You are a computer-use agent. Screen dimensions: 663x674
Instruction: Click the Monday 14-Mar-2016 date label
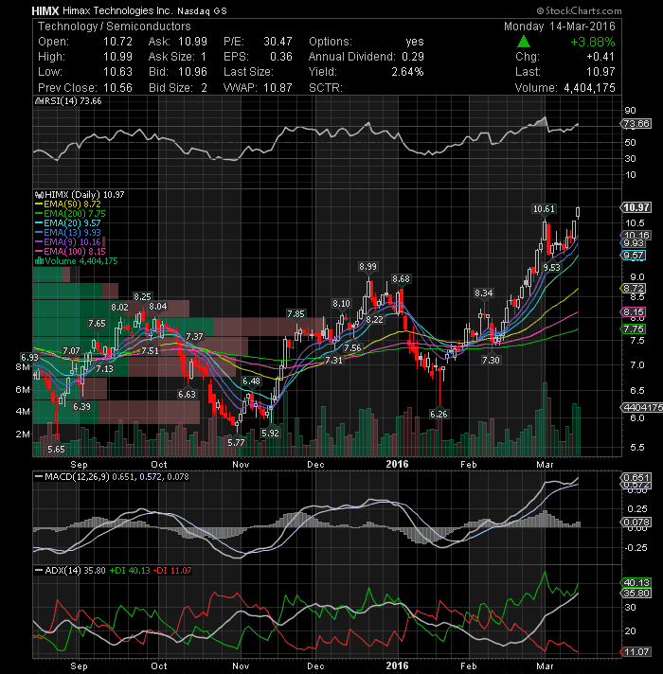pyautogui.click(x=560, y=27)
